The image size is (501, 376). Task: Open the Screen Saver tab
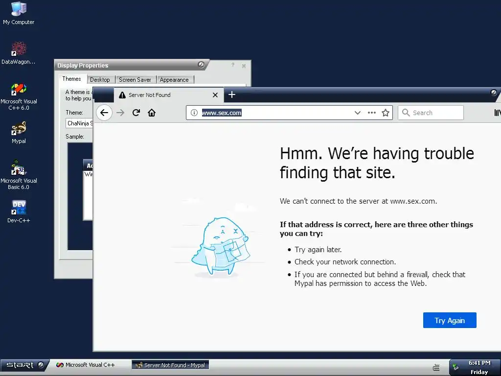pos(135,80)
